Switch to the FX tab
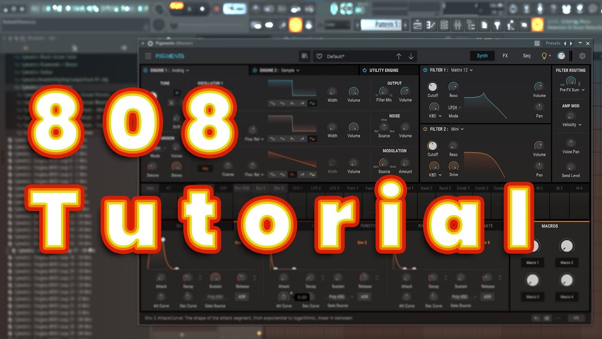Image resolution: width=602 pixels, height=339 pixels. 505,56
